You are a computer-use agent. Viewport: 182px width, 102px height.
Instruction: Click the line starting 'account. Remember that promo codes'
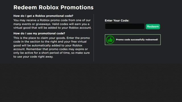click(x=51, y=49)
